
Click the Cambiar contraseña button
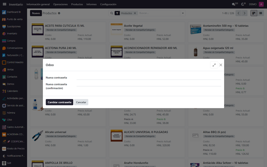click(x=59, y=102)
